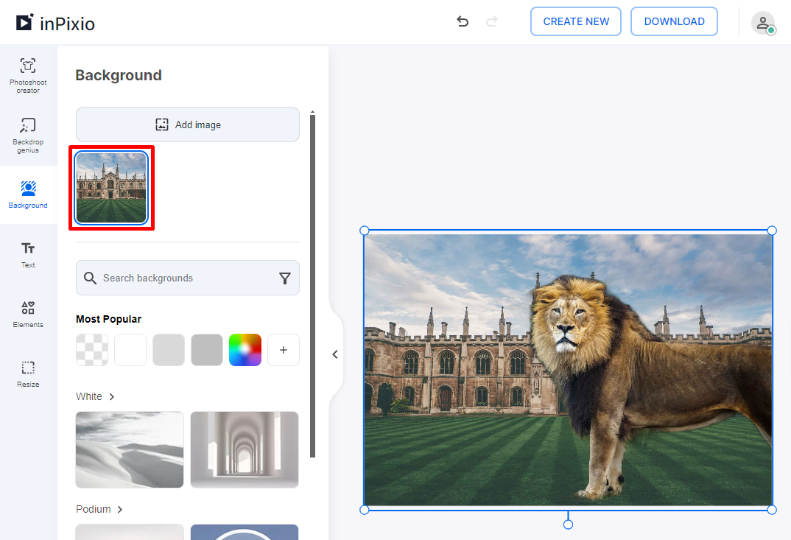
Task: Open the user account menu
Action: 764,23
